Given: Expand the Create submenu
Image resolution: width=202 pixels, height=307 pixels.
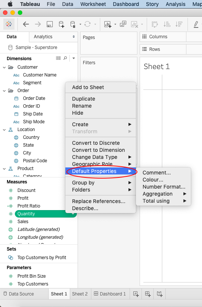Looking at the screenshot, I should (101, 124).
